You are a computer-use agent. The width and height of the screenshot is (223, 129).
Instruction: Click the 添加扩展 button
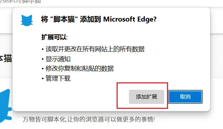pyautogui.click(x=147, y=97)
